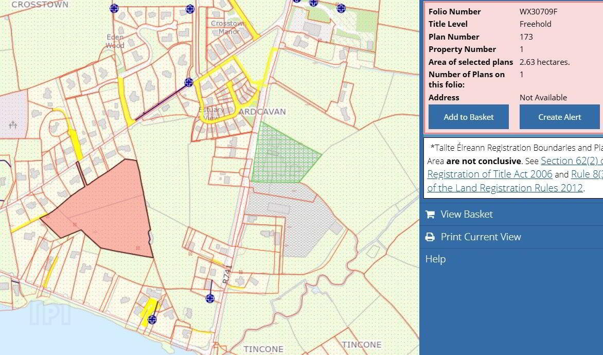Image resolution: width=603 pixels, height=355 pixels.
Task: Click the blue marker above the Crosstown Manor label
Action: coord(190,9)
